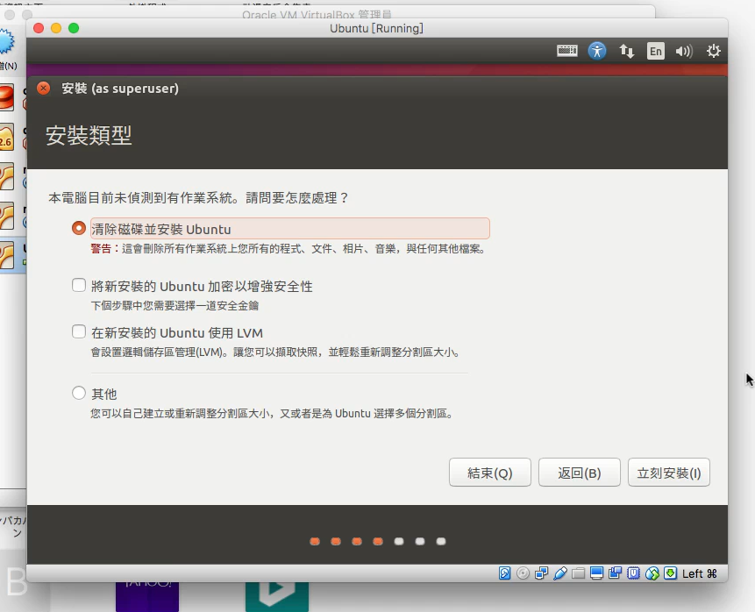Click the yellow minimize button of Ubuntu window
This screenshot has width=755, height=612.
56,28
